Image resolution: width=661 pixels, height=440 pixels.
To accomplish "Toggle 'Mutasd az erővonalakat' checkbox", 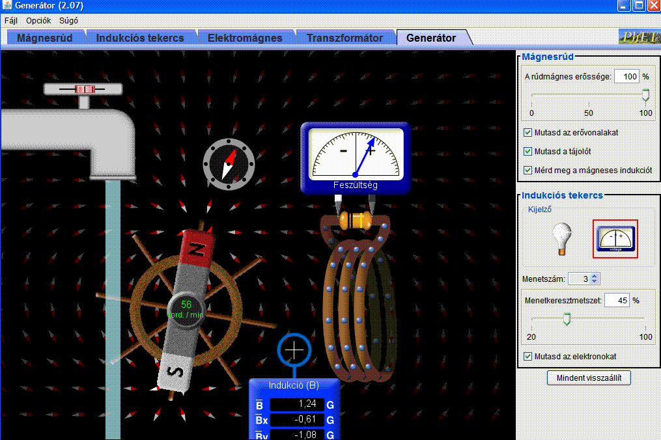I will (528, 133).
